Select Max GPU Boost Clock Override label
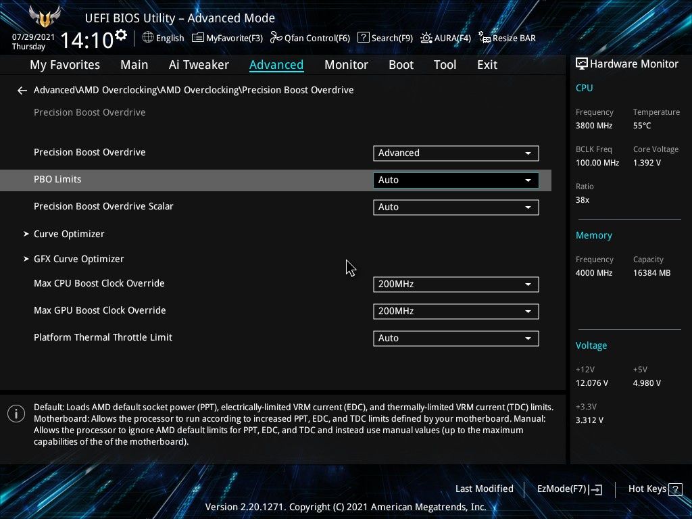This screenshot has width=692, height=519. 100,310
